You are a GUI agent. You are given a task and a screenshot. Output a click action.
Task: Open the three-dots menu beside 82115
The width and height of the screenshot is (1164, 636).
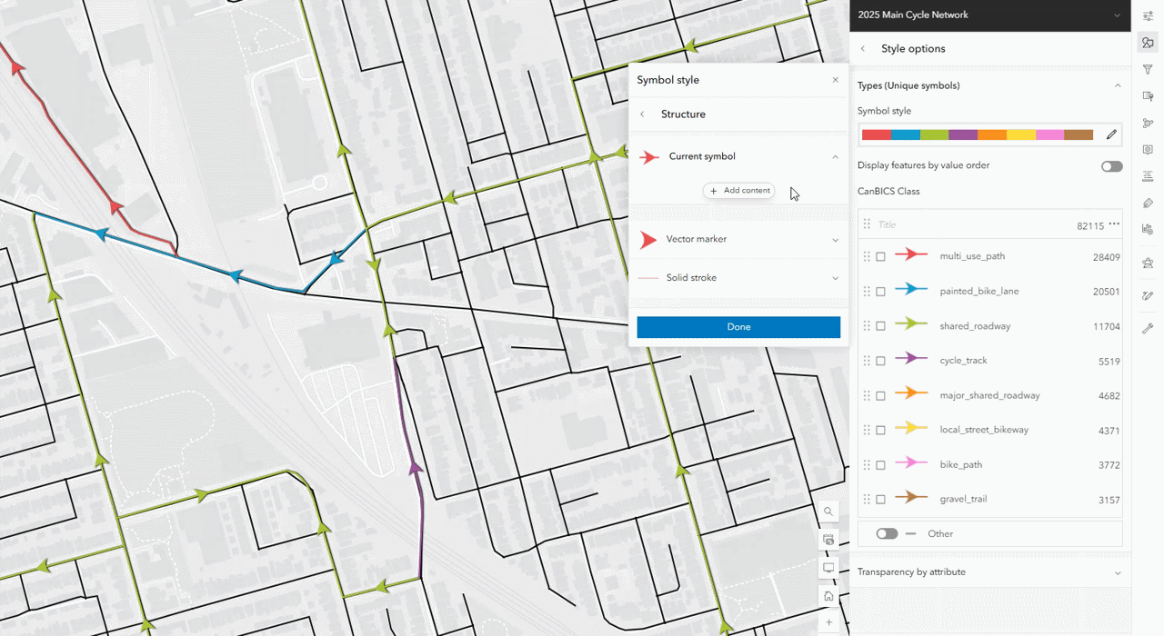(1115, 224)
